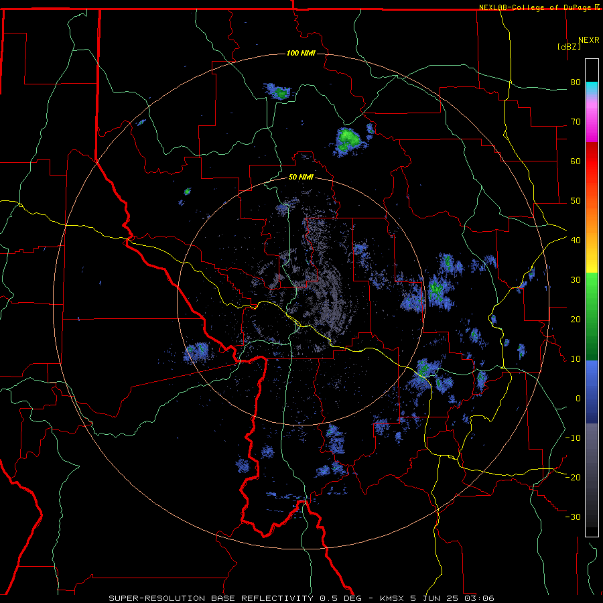Viewport: 603px width, 603px height.
Task: Select the 50 value on the dBZ scale
Action: point(576,201)
